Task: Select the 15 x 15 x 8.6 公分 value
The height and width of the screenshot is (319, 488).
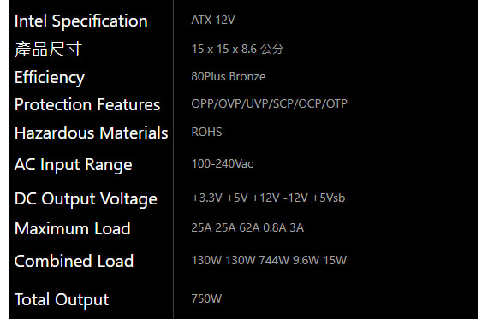Action: [x=237, y=49]
